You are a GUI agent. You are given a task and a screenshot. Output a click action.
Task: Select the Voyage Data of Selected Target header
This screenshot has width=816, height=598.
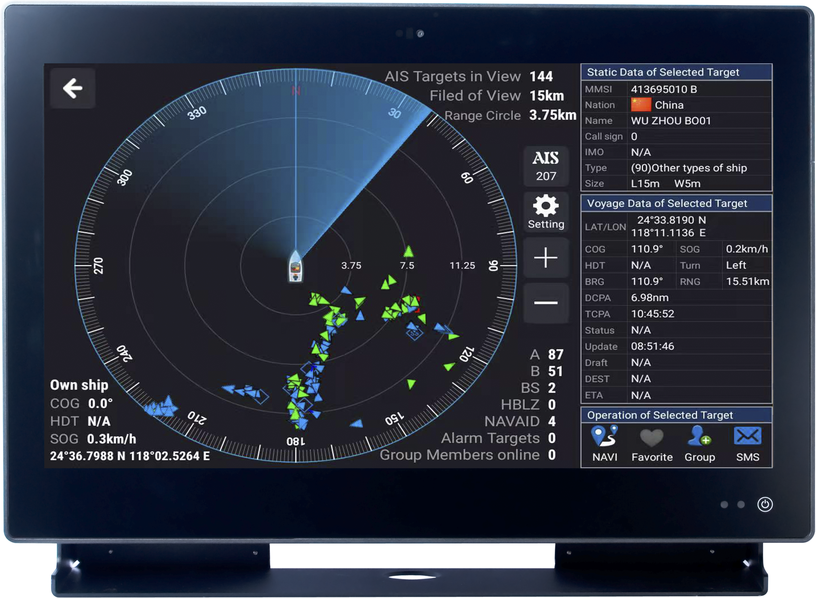click(676, 203)
